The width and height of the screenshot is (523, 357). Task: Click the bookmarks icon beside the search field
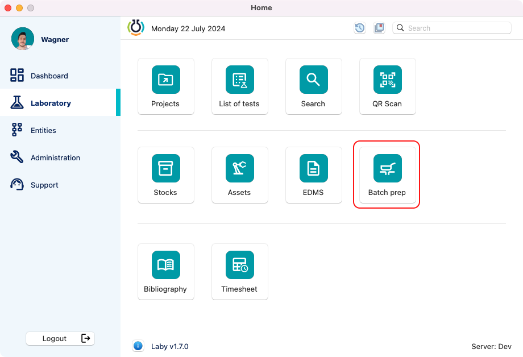tap(379, 28)
